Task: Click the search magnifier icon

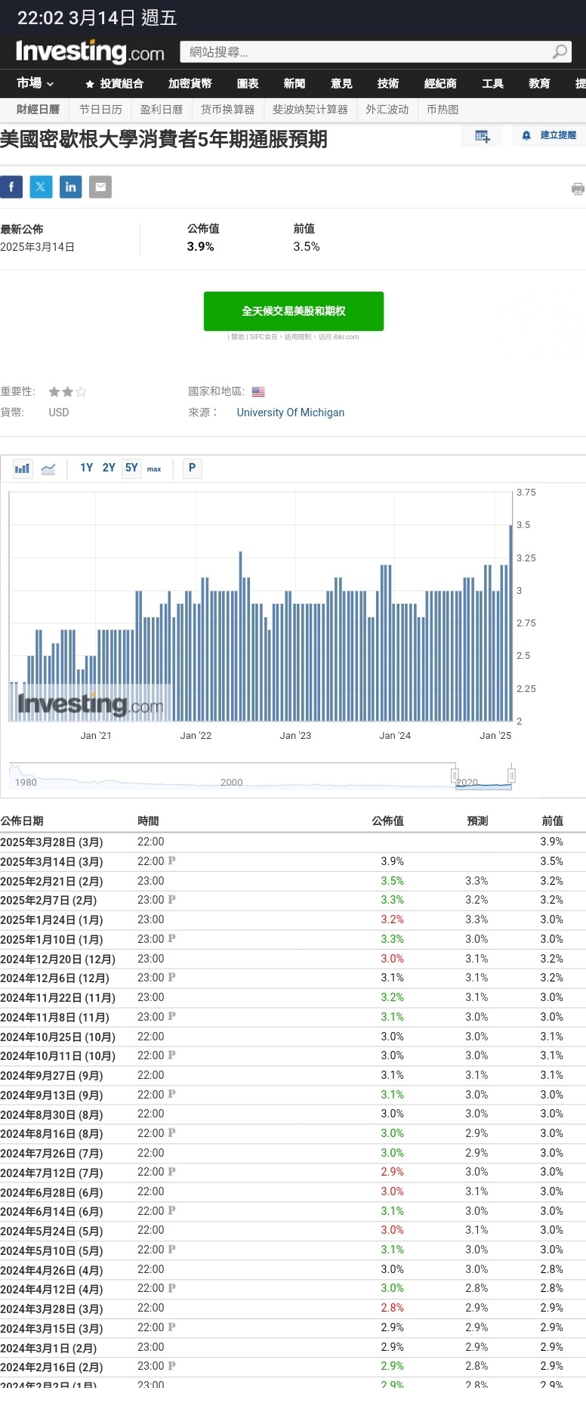Action: tap(559, 51)
